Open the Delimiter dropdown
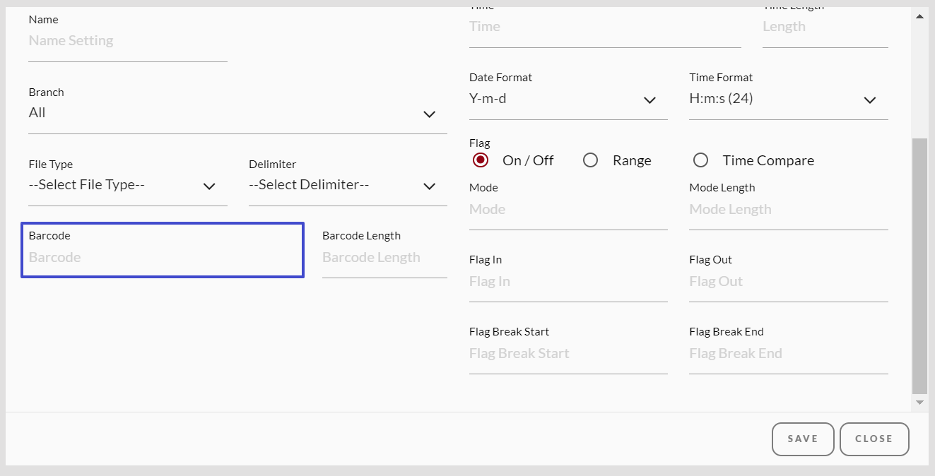The height and width of the screenshot is (476, 935). (348, 185)
